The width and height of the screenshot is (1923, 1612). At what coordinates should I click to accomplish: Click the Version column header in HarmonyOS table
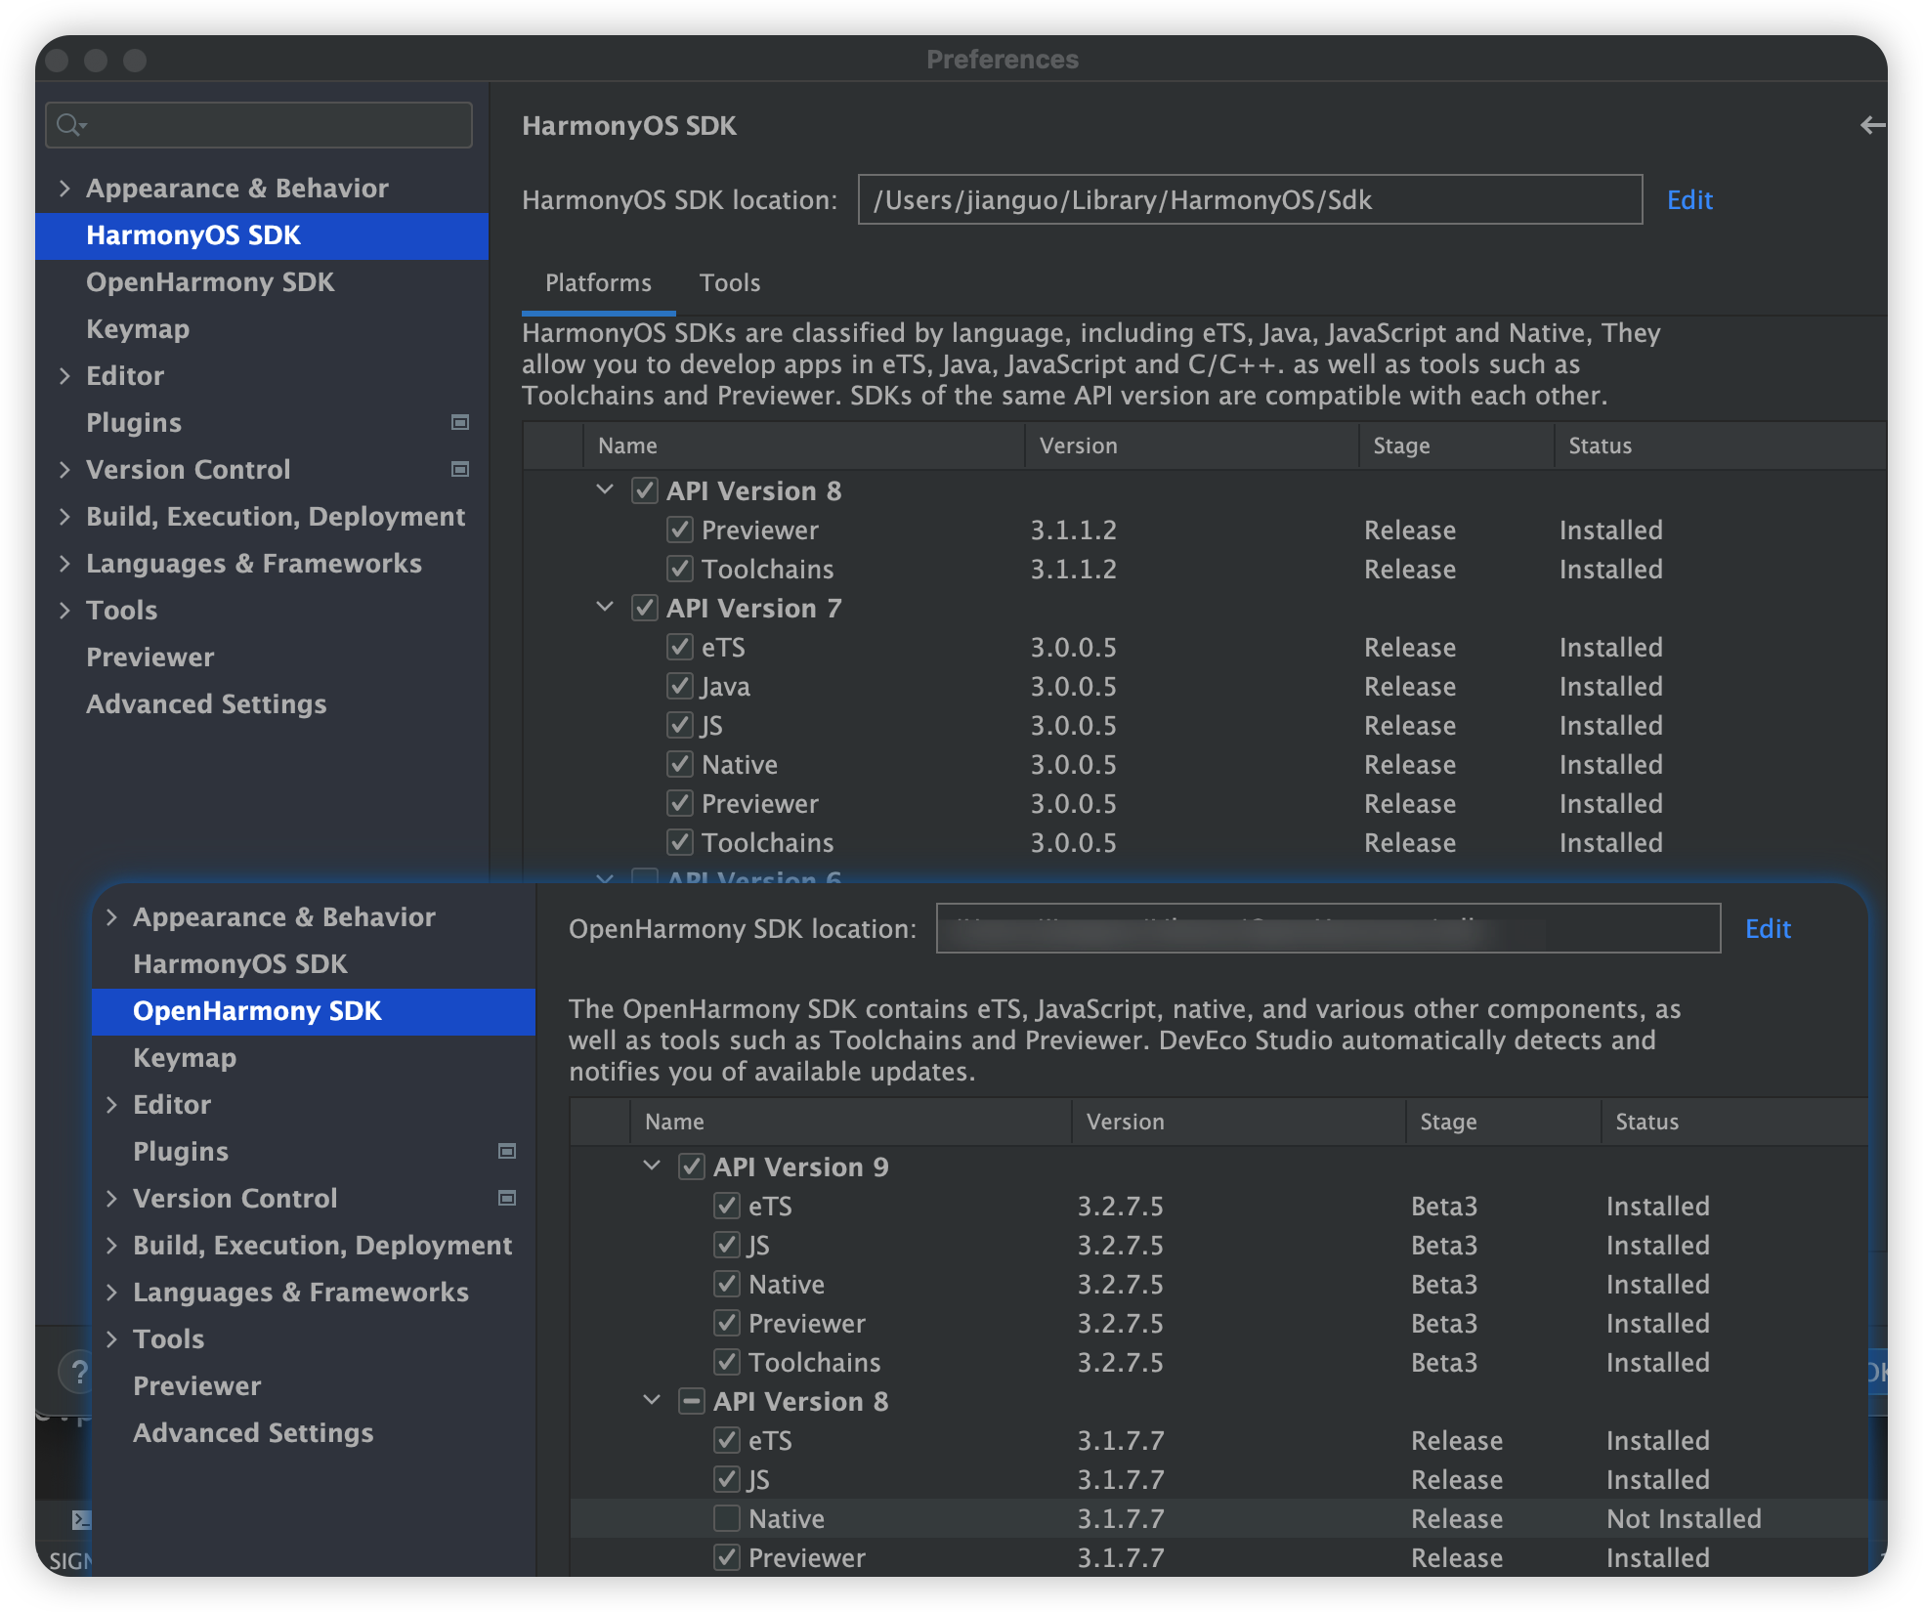(1191, 445)
